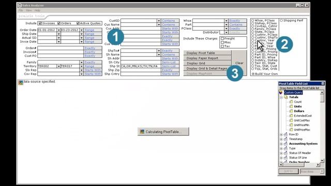Open the Order Date start dropdown
Screen dimensions: 331x186
(x=58, y=30)
